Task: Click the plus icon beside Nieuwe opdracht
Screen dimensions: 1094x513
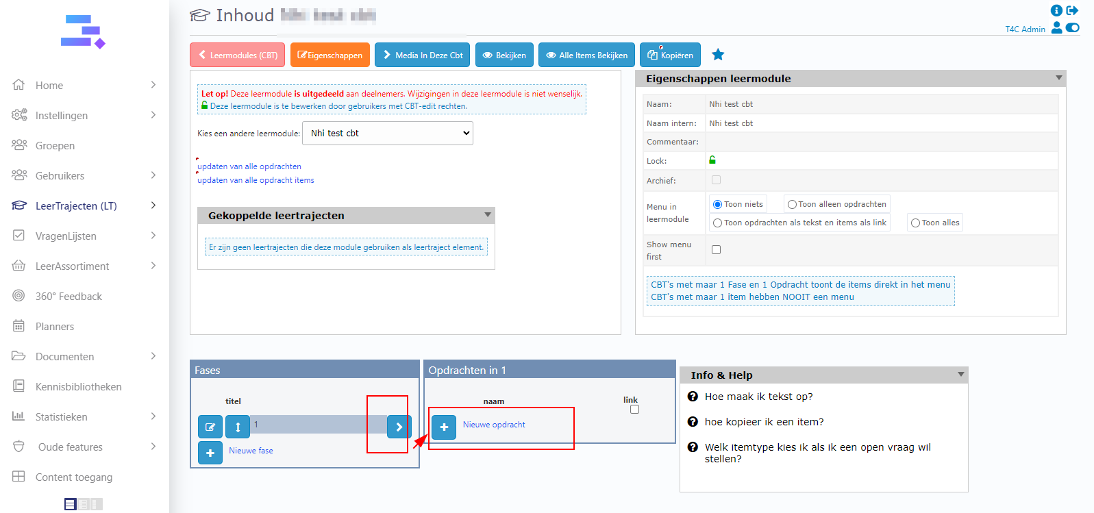Action: [444, 427]
